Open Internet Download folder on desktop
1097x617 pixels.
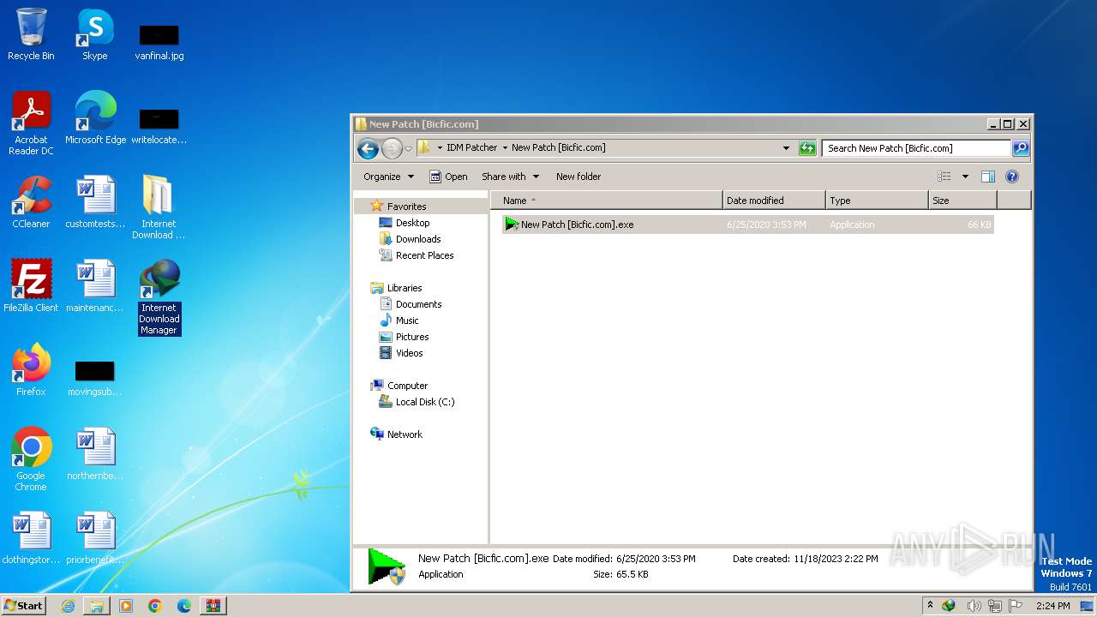[x=159, y=207]
